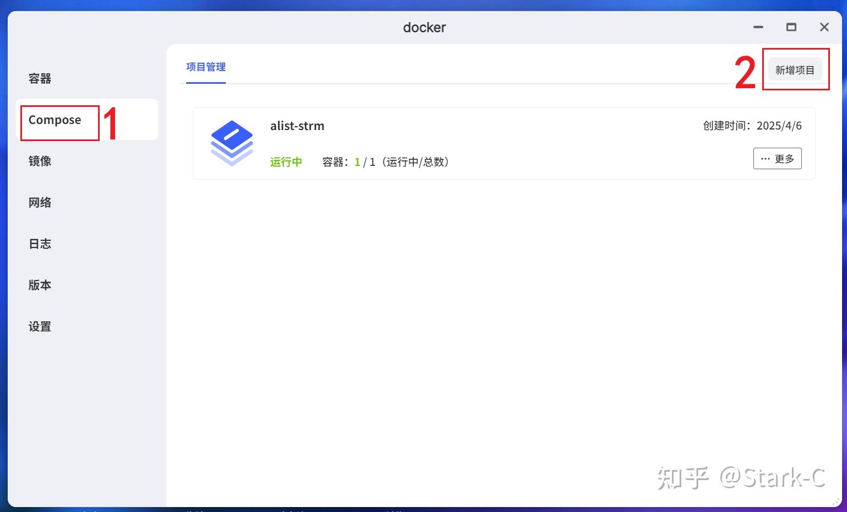
Task: Select the Compose sidebar entry
Action: click(x=55, y=120)
